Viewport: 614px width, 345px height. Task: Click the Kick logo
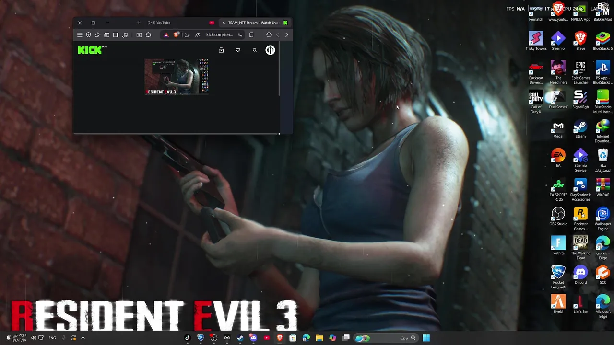[92, 50]
